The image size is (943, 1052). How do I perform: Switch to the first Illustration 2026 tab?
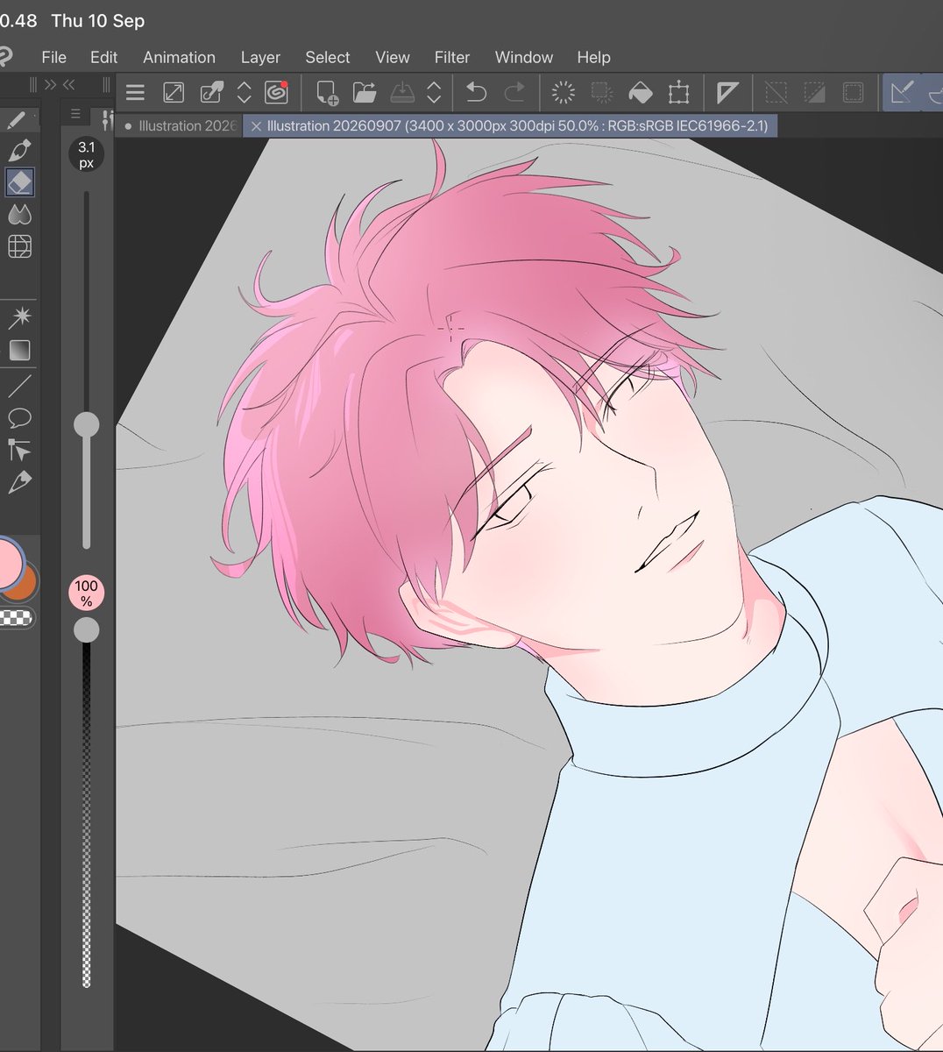coord(180,126)
